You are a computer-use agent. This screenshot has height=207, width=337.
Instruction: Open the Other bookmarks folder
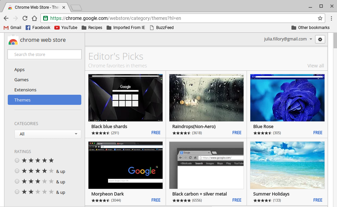pos(310,28)
